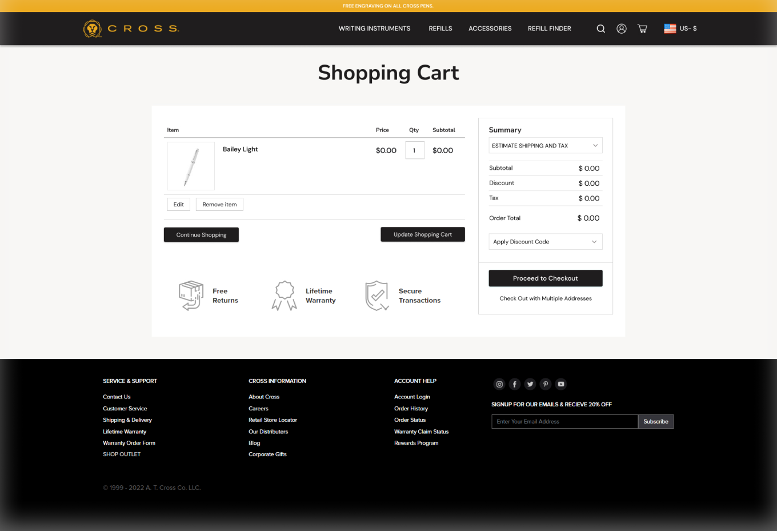Screen dimensions: 777x531
Task: Visit the Cross Facebook page
Action: (515, 384)
